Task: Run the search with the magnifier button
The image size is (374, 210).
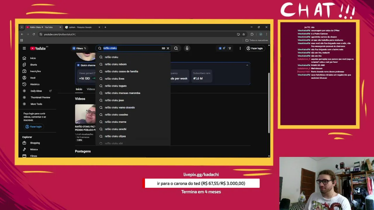Action: pos(176,48)
